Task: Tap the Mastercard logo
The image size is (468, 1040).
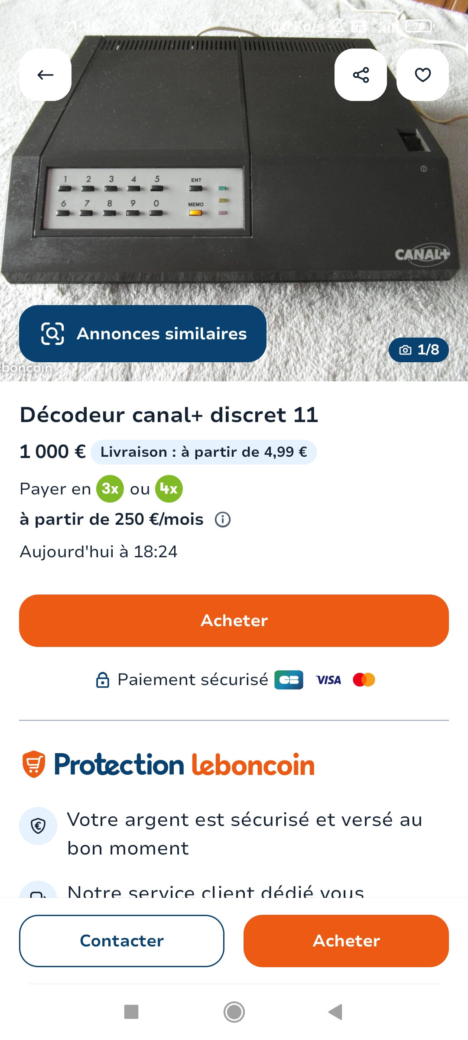Action: (x=364, y=680)
